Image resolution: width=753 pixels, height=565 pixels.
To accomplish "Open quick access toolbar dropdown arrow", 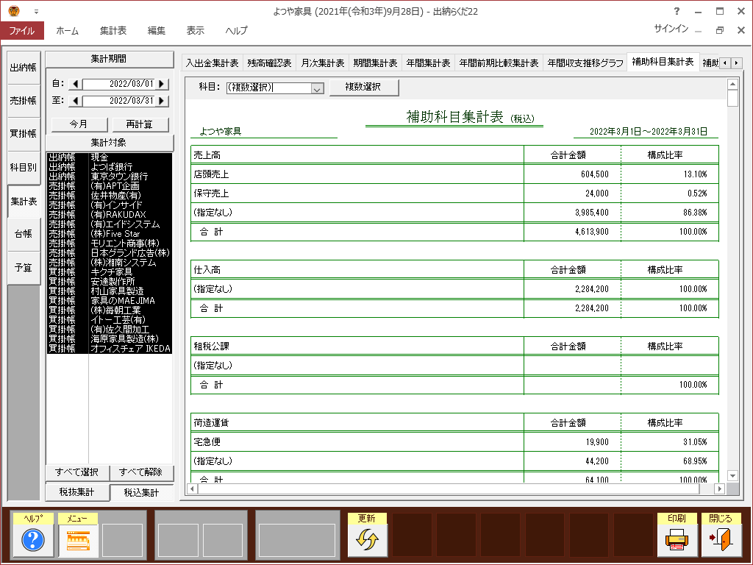I will pyautogui.click(x=36, y=12).
